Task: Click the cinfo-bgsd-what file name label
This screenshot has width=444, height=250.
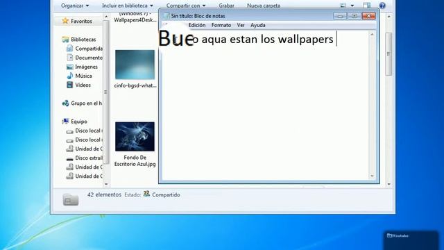Action: click(x=135, y=85)
